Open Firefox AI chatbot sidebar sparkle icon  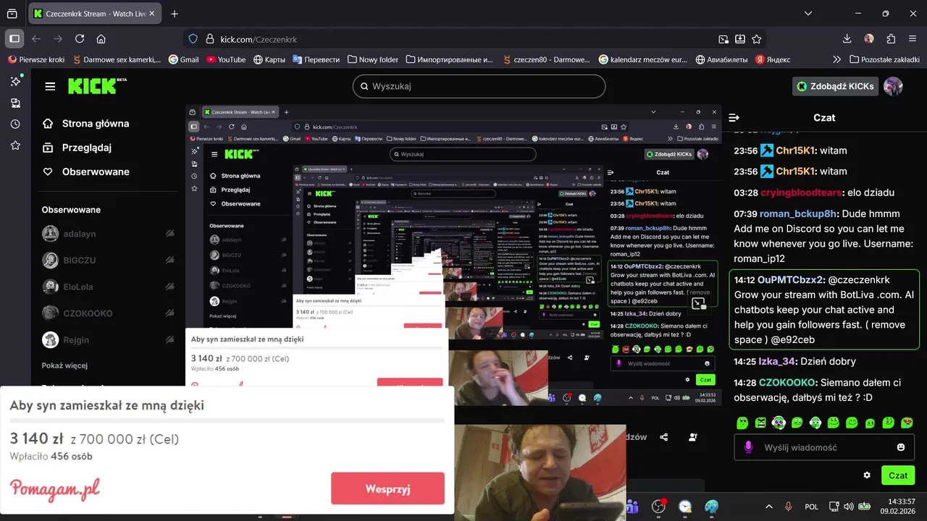15,82
